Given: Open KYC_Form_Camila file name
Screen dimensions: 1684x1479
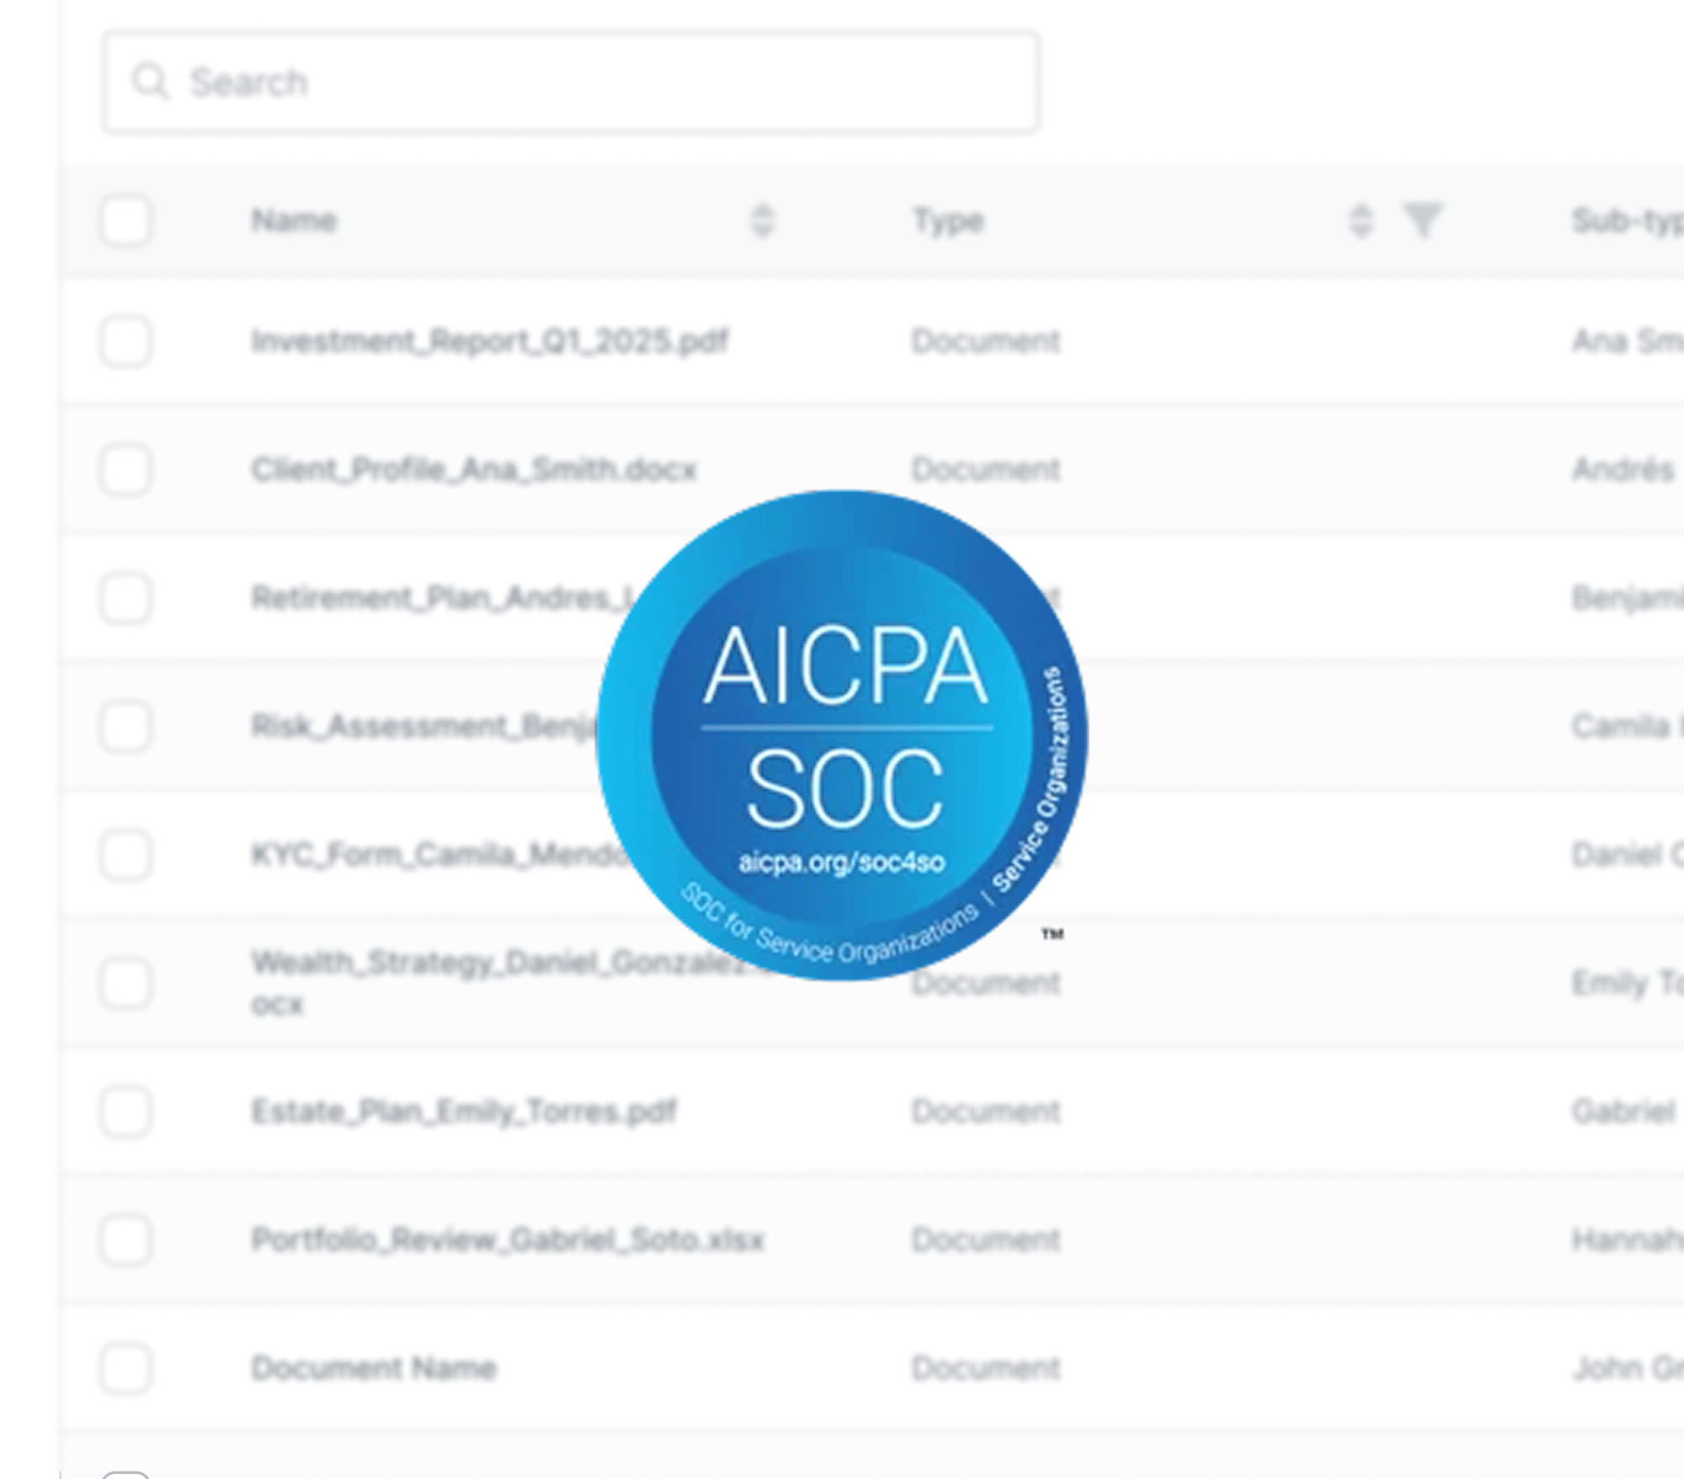Looking at the screenshot, I should pyautogui.click(x=441, y=855).
